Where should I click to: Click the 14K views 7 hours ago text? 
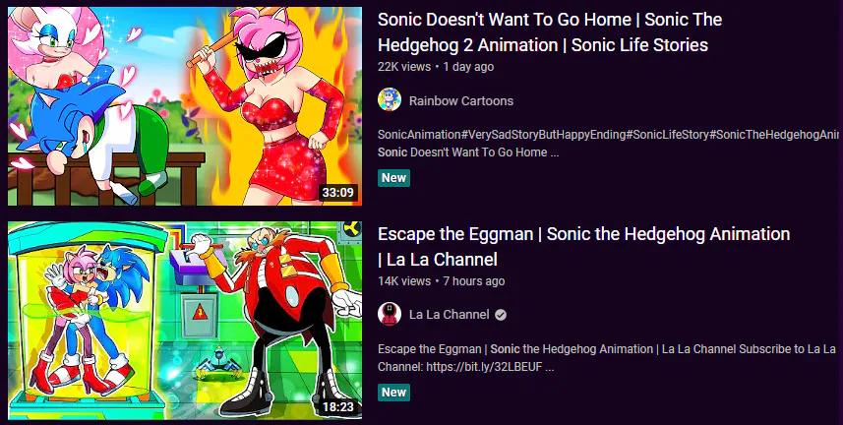[441, 280]
